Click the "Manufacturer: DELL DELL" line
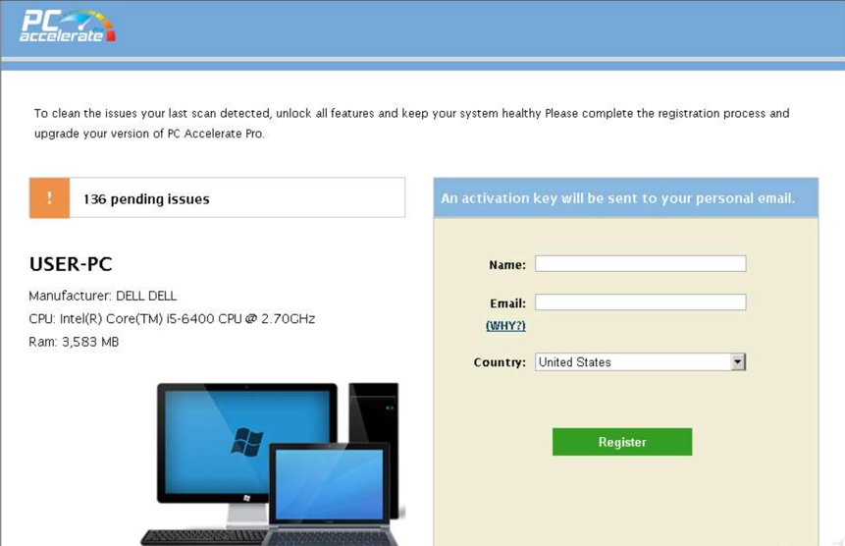Image resolution: width=845 pixels, height=546 pixels. (102, 296)
